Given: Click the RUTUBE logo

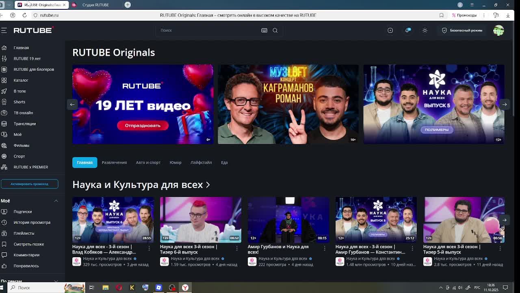Looking at the screenshot, I should [33, 30].
